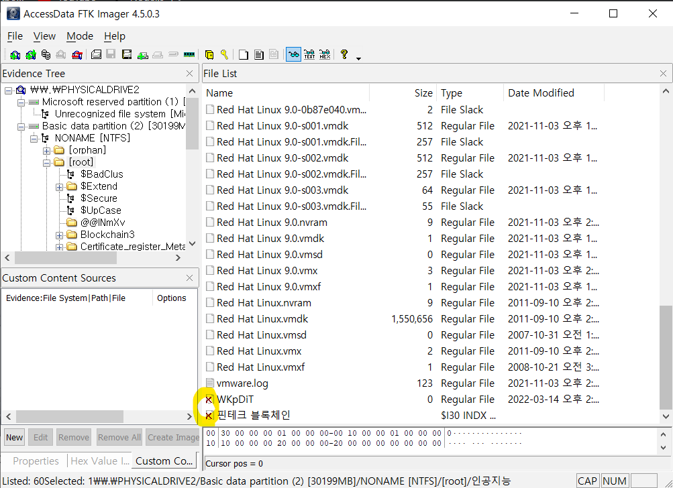This screenshot has width=673, height=488.
Task: Switch to the Custom Co... tab
Action: point(164,461)
